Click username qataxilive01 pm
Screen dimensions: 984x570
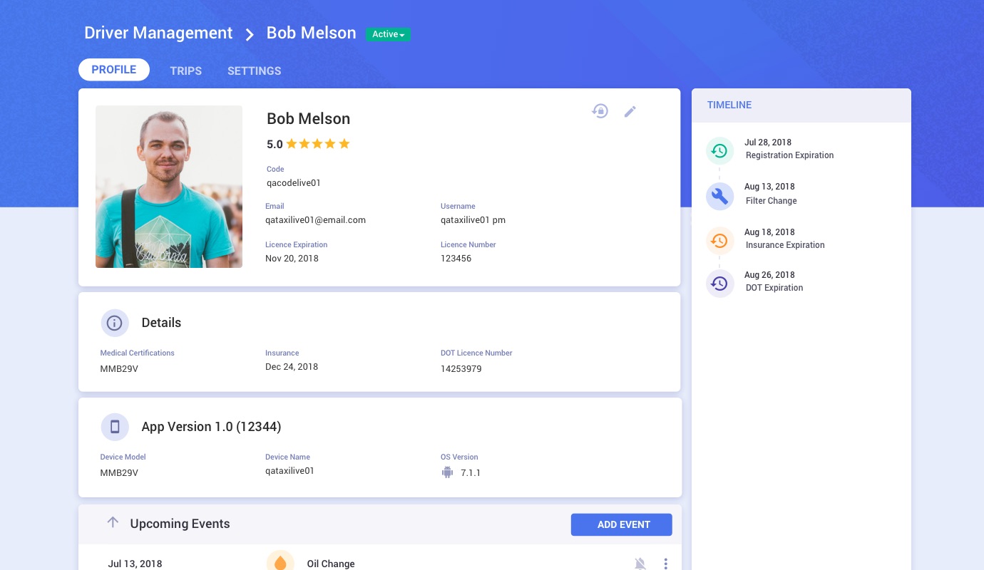coord(473,220)
